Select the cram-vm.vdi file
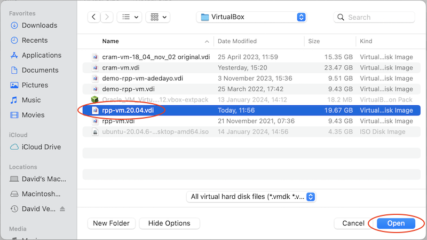Image resolution: width=427 pixels, height=240 pixels. [251, 68]
